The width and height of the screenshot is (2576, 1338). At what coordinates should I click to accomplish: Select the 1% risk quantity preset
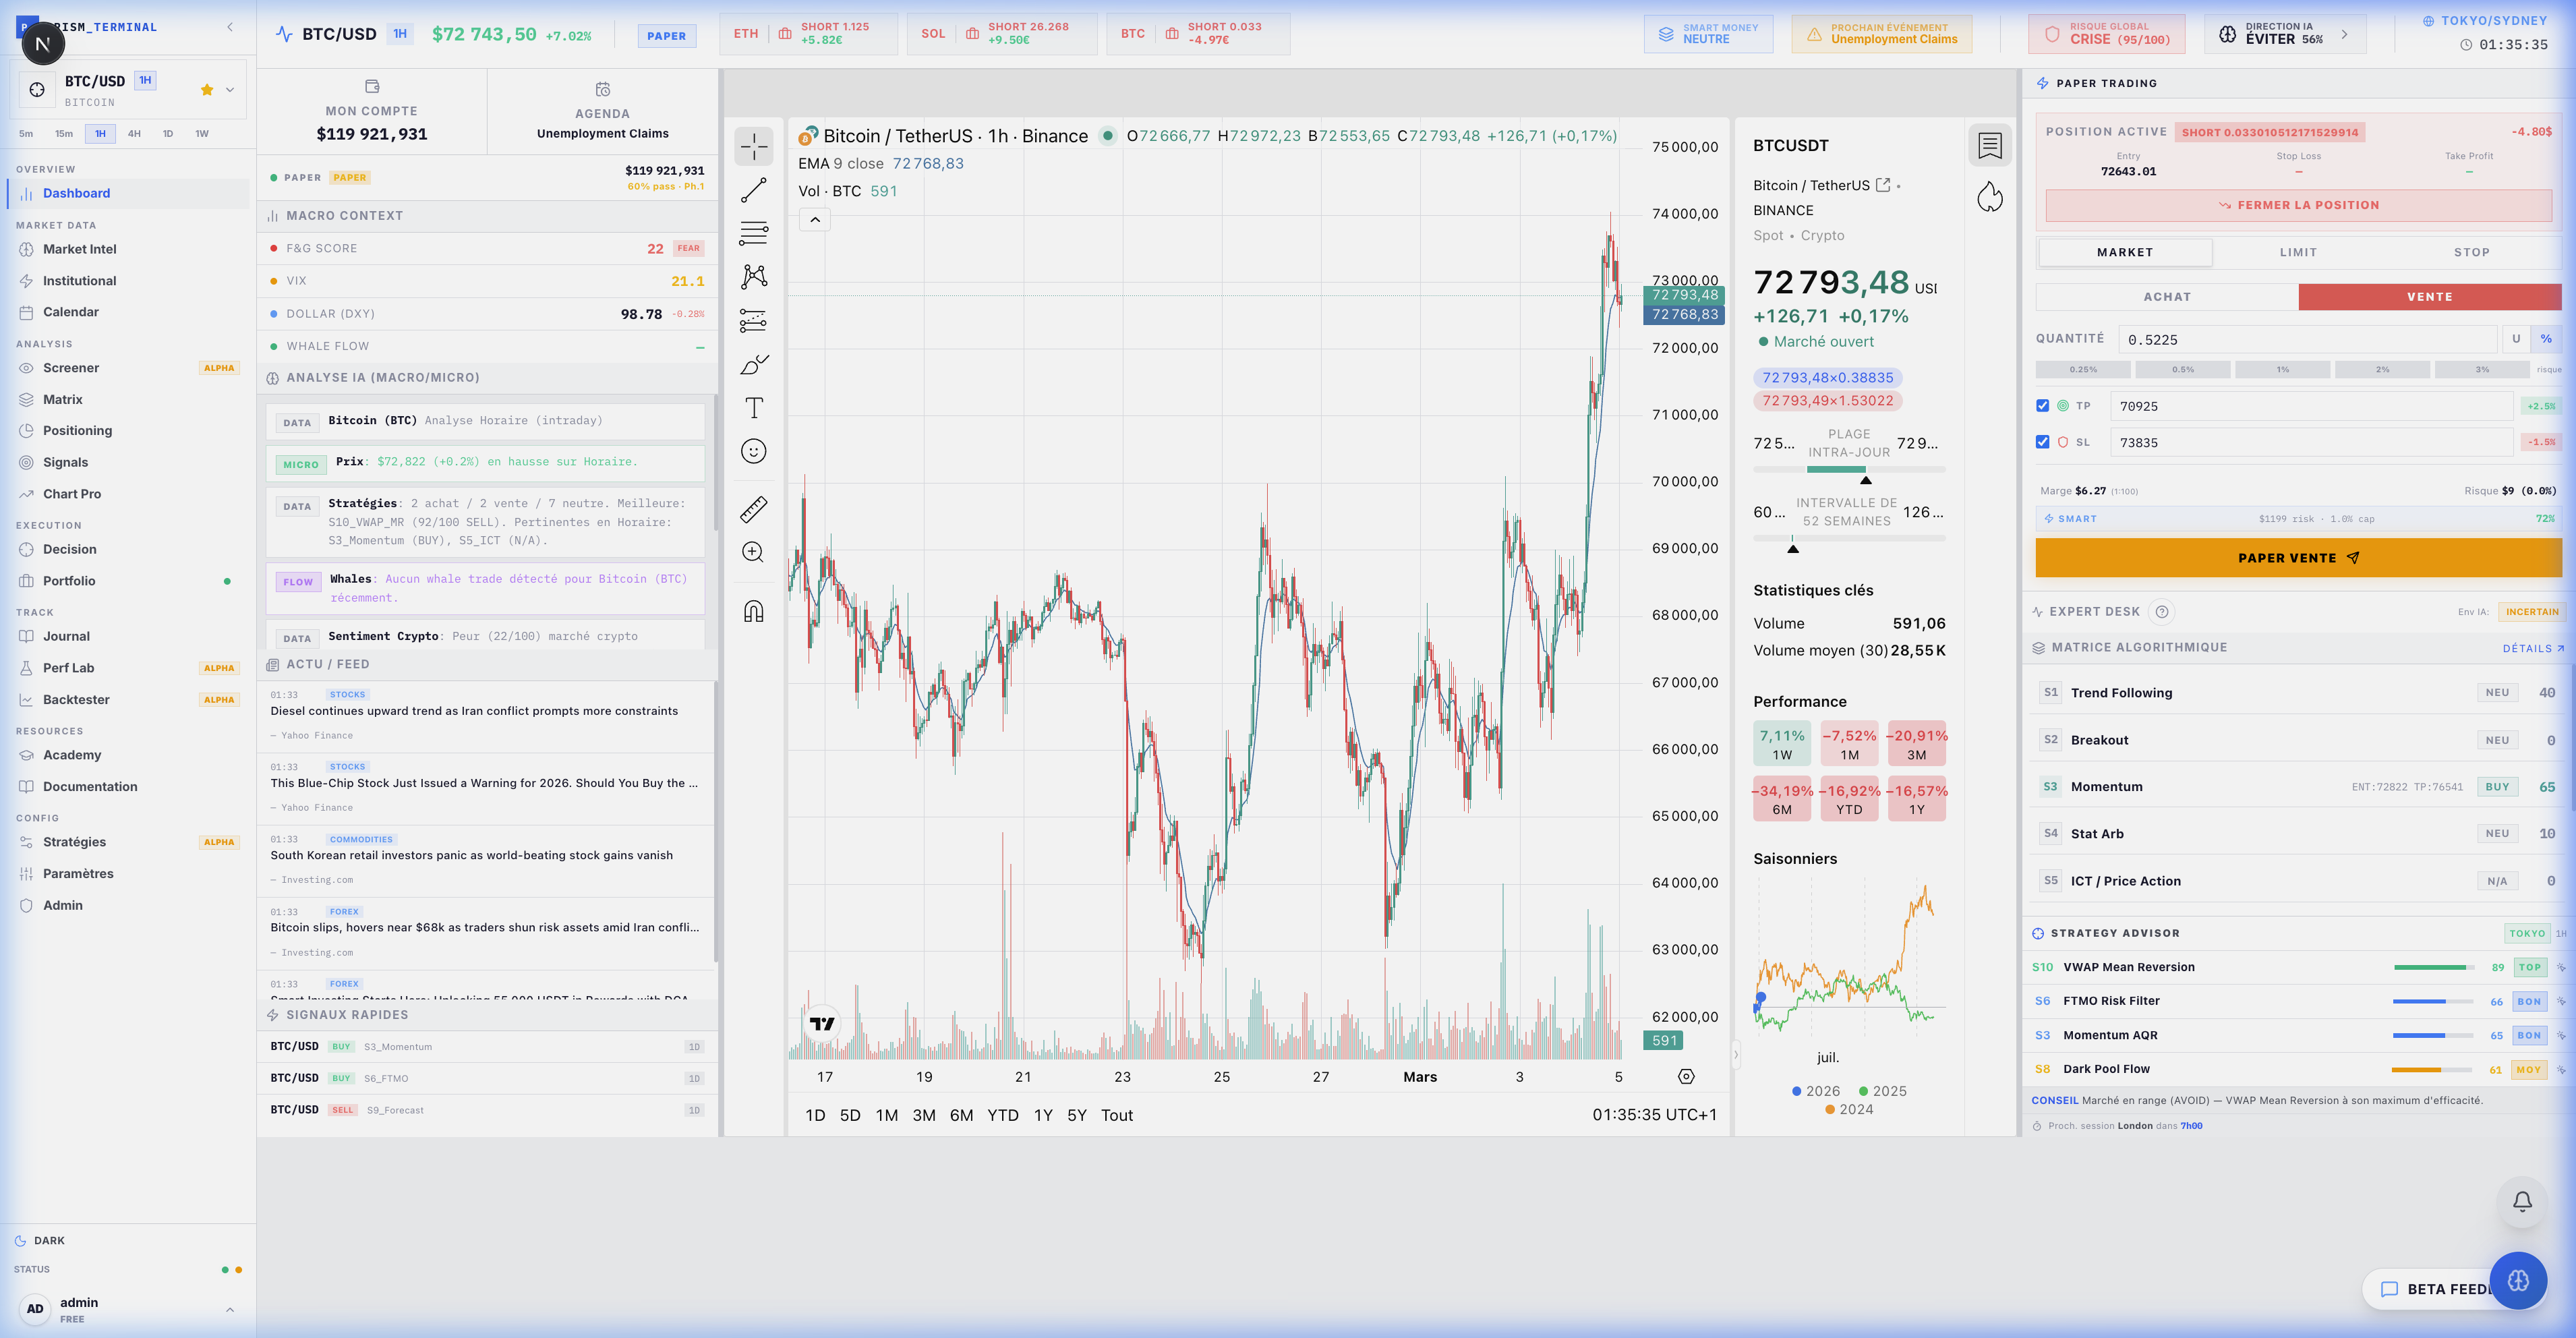pyautogui.click(x=2282, y=370)
